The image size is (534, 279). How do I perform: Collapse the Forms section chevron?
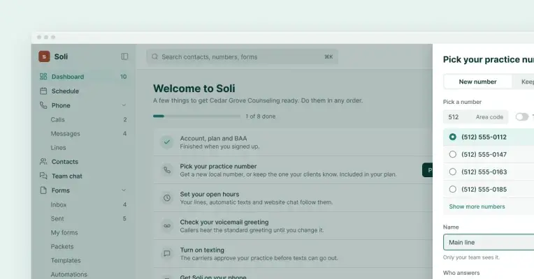click(x=124, y=190)
